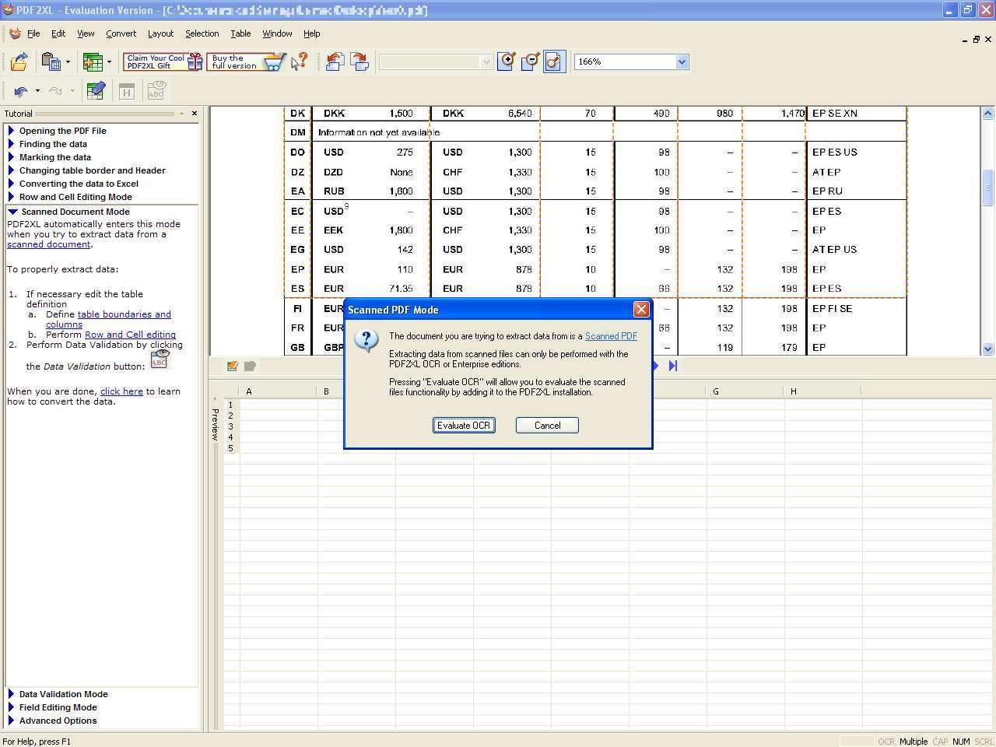Click the grey comment icon in preview pane
This screenshot has height=747, width=996.
250,366
